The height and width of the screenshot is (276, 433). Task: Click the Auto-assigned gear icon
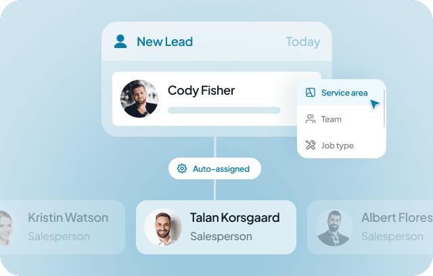click(181, 168)
